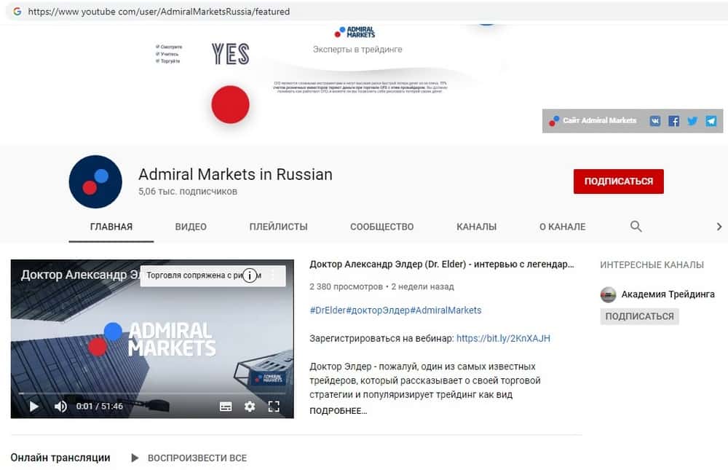Switch to the ВИДЕО tab
The image size is (728, 470).
click(191, 227)
